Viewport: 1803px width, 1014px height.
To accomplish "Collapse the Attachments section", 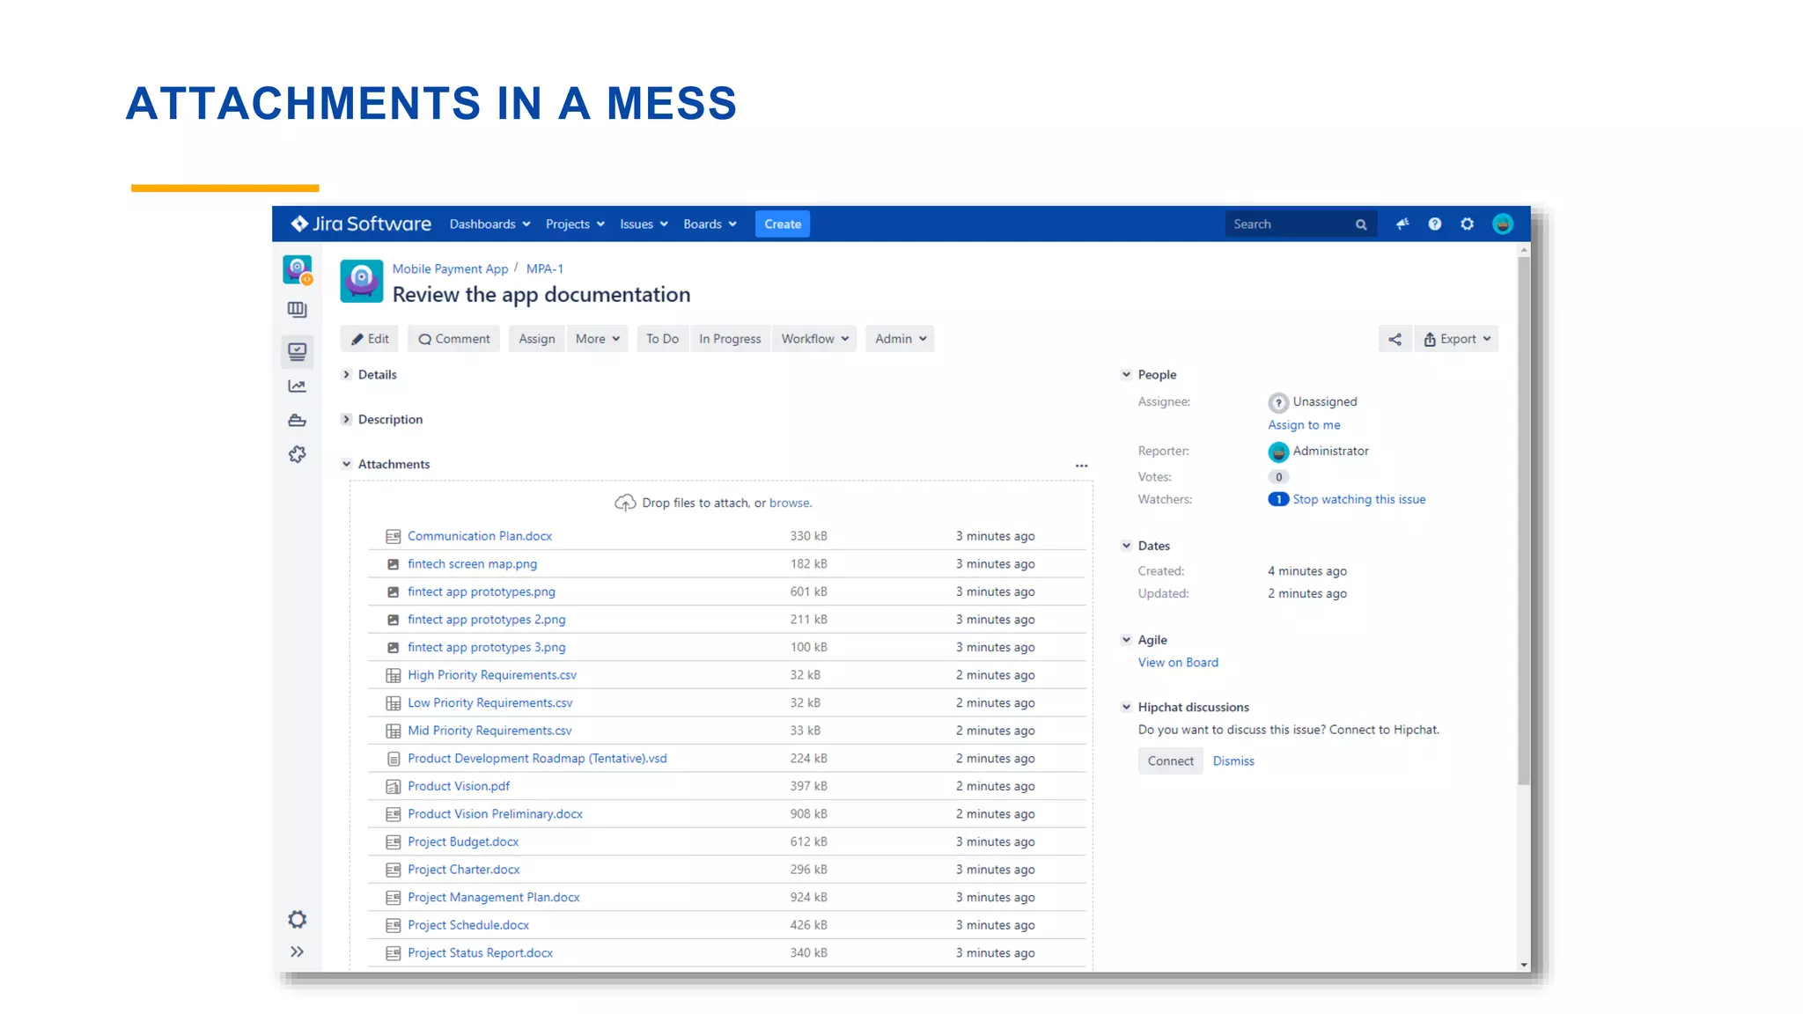I will (x=347, y=465).
